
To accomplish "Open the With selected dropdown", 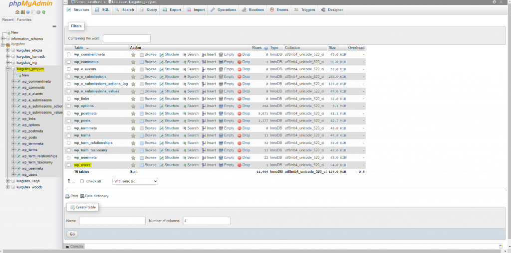I will [135, 181].
